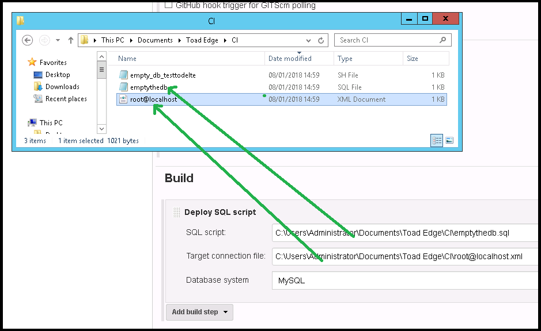Minimize the CI Explorer window

(x=409, y=18)
